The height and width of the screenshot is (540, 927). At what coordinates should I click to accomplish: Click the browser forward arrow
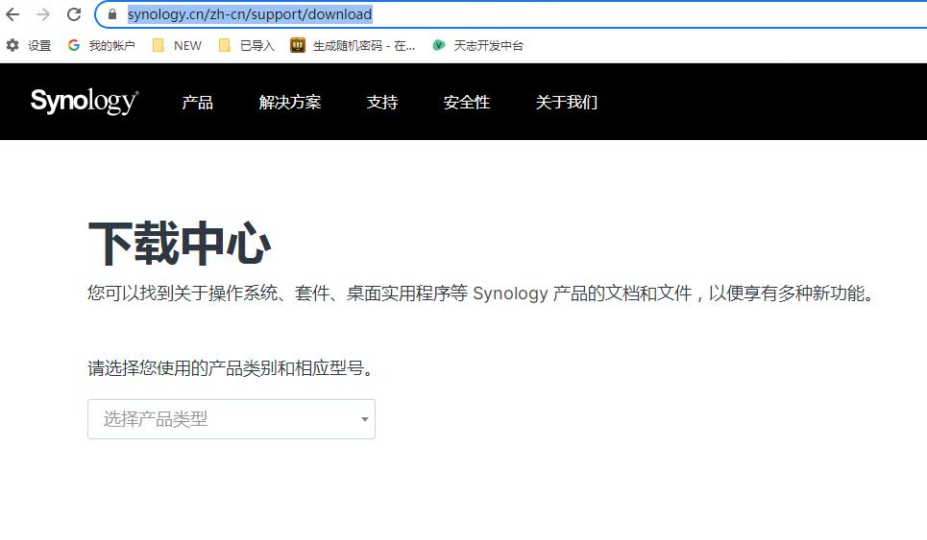(43, 14)
